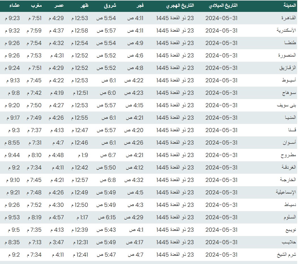The height and width of the screenshot is (264, 298).
Task: Click the عصر (Asr) column header
Action: click(59, 6)
